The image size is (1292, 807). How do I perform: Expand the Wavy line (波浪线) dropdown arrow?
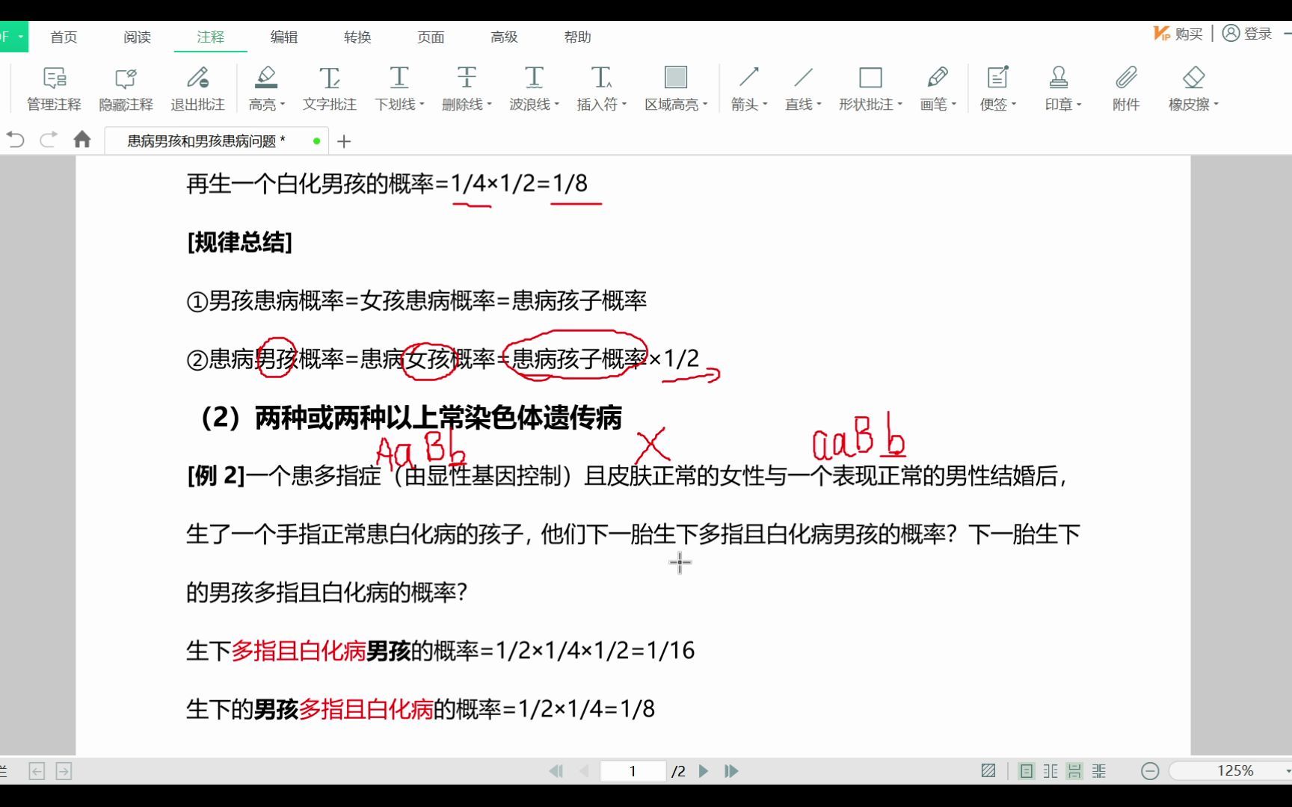click(x=556, y=105)
